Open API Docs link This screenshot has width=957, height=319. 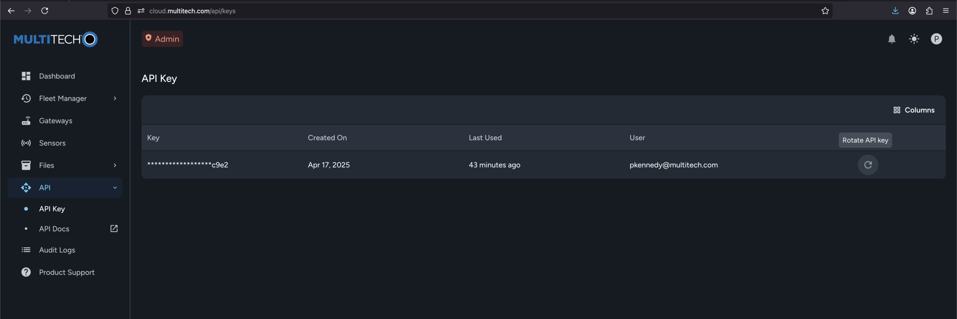pyautogui.click(x=54, y=229)
